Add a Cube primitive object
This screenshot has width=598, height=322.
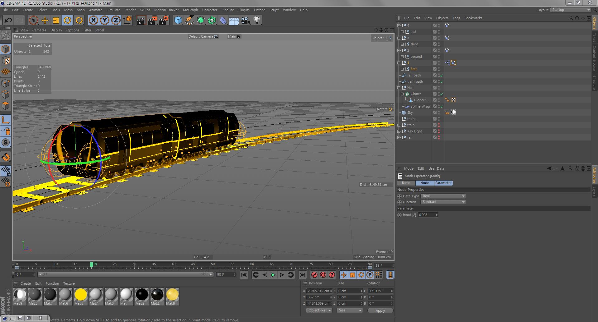[x=178, y=21]
